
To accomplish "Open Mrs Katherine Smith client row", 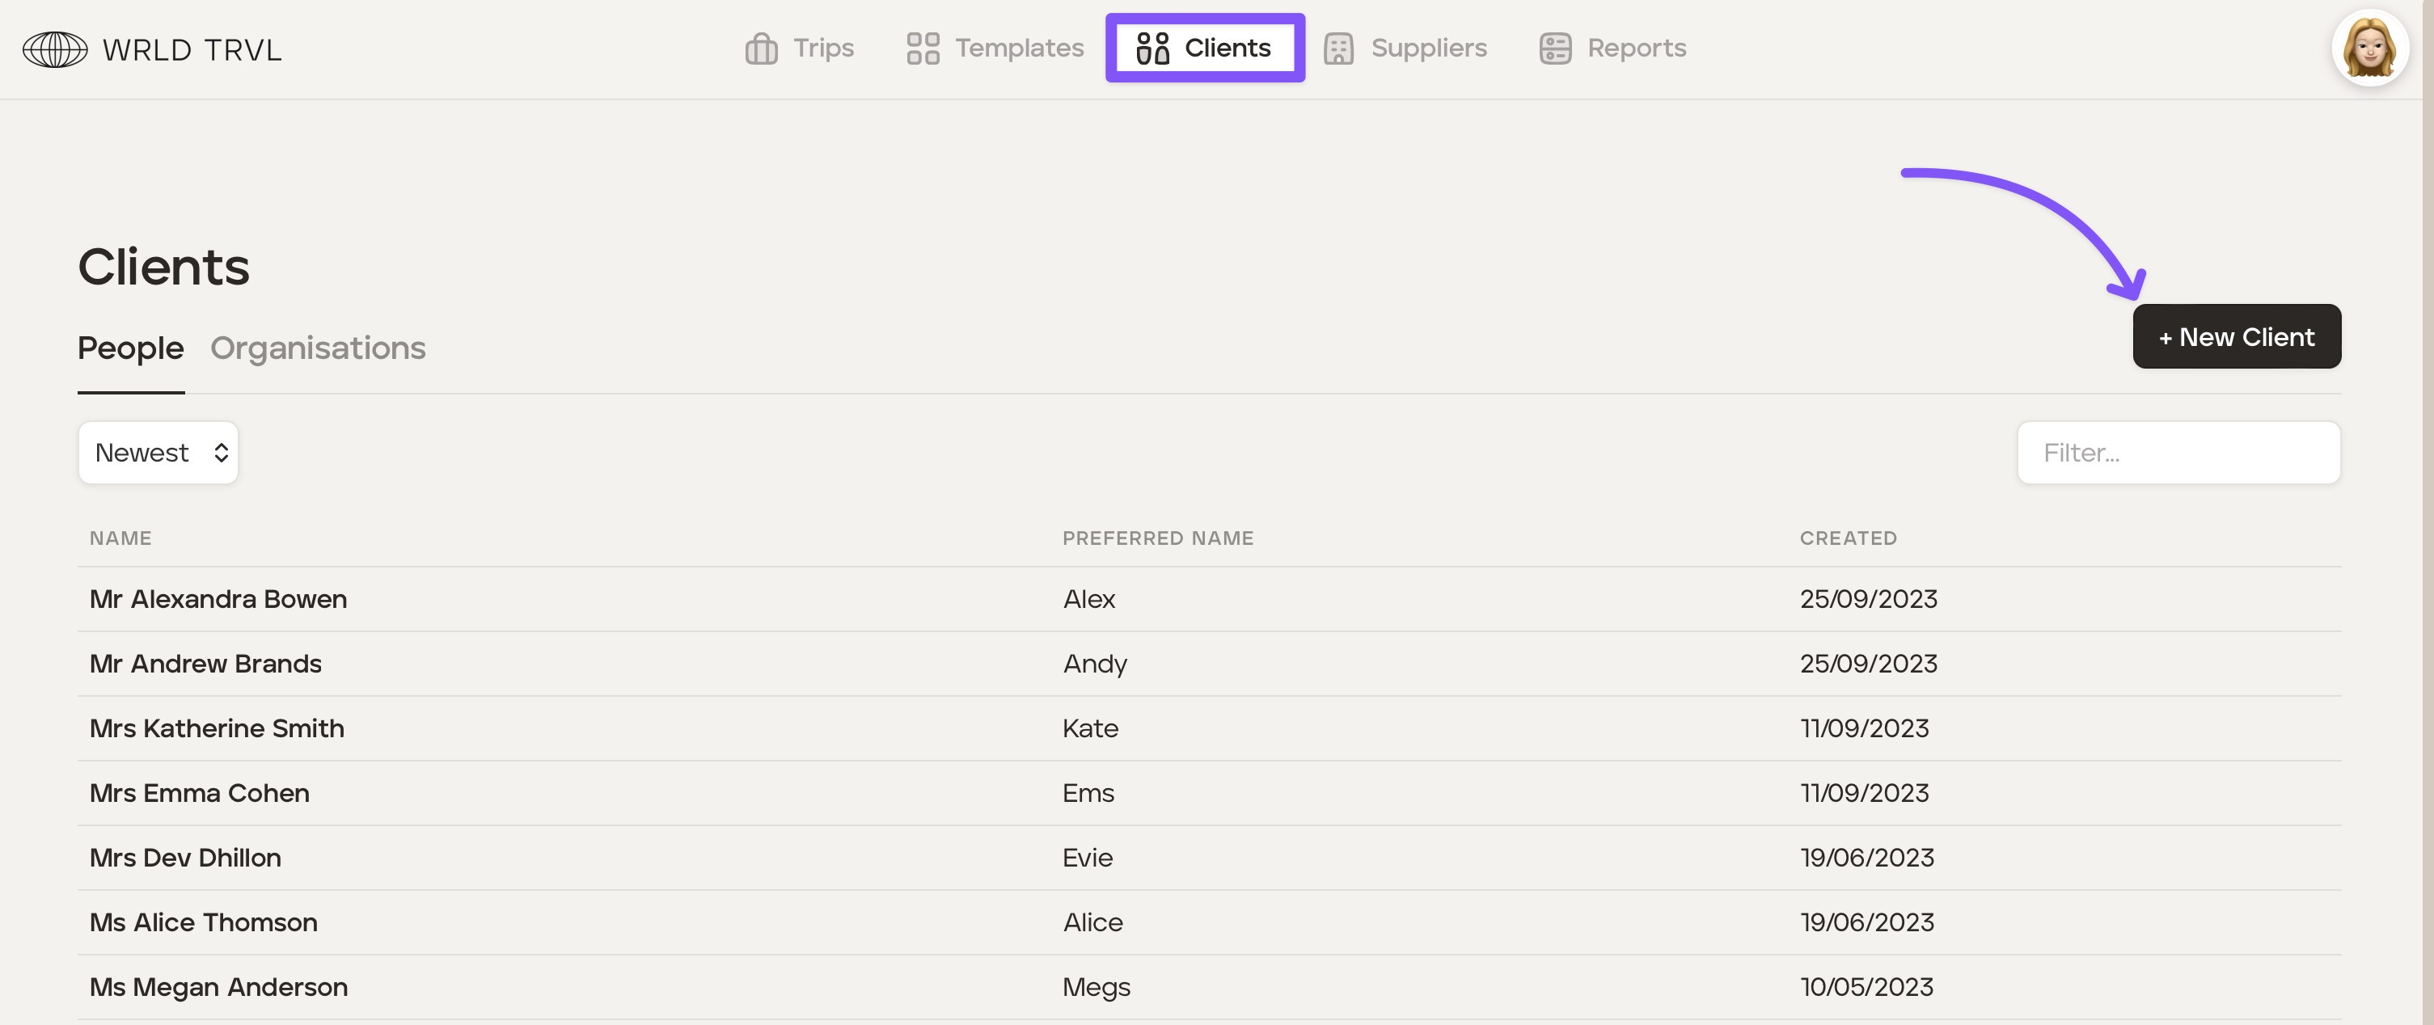I will (x=217, y=728).
